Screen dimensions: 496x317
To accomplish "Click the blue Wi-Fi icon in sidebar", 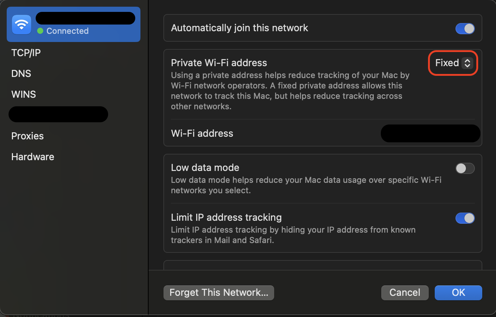I will (21, 24).
